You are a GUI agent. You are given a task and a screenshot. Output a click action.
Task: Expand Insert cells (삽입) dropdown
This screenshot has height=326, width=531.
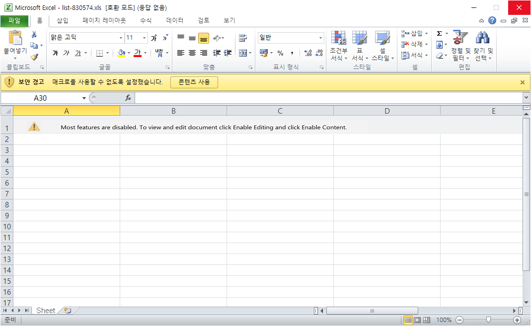[x=426, y=33]
